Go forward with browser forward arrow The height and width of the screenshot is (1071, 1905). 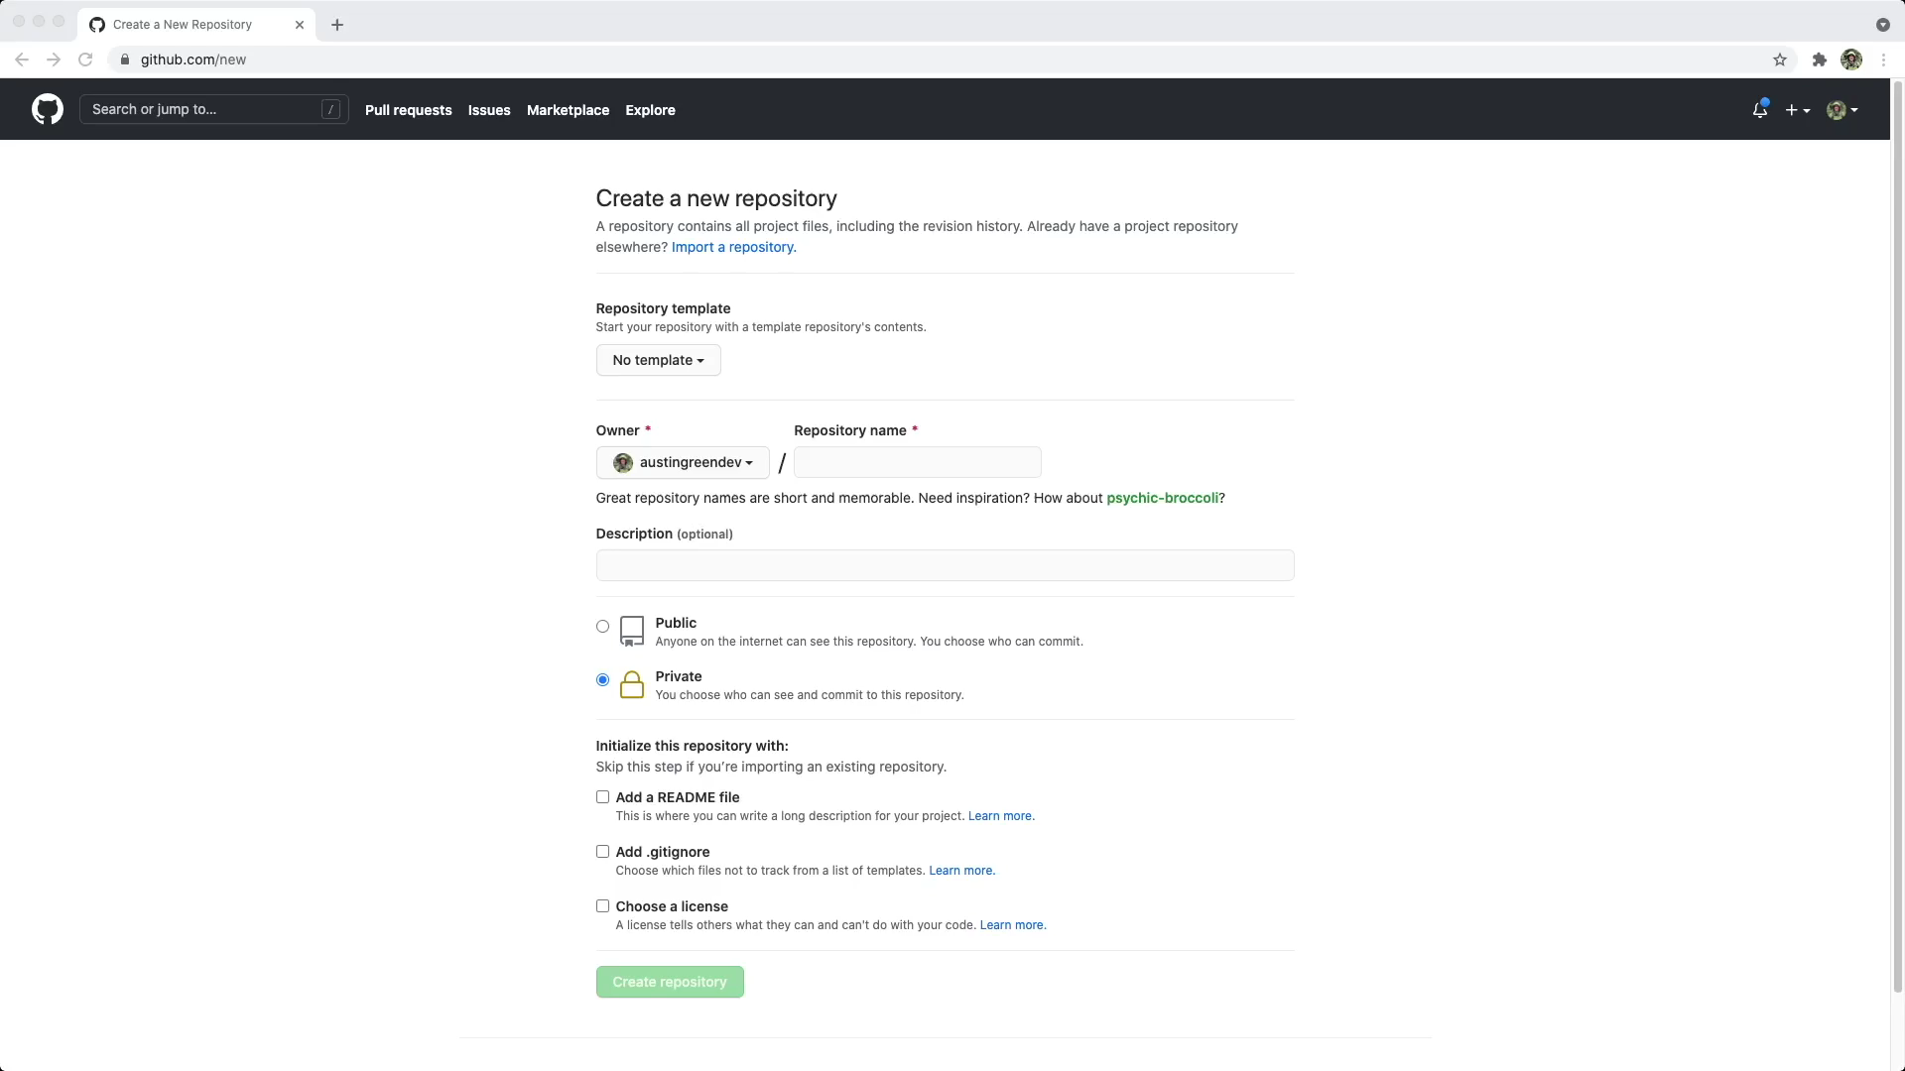tap(54, 59)
